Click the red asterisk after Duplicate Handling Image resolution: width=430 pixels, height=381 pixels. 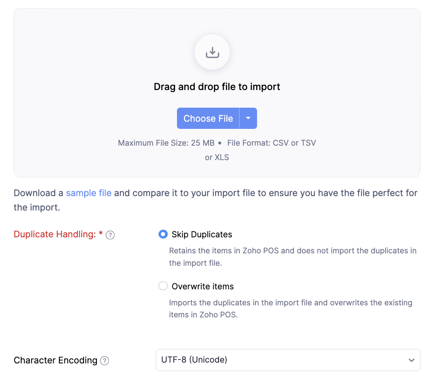[100, 234]
